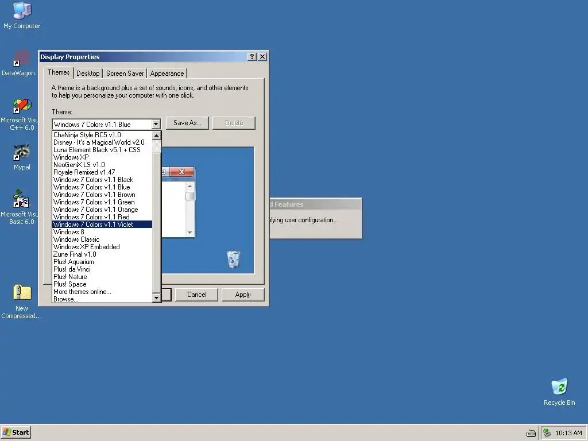The width and height of the screenshot is (588, 441).
Task: Click theme list scrollbar up arrow
Action: pyautogui.click(x=157, y=135)
